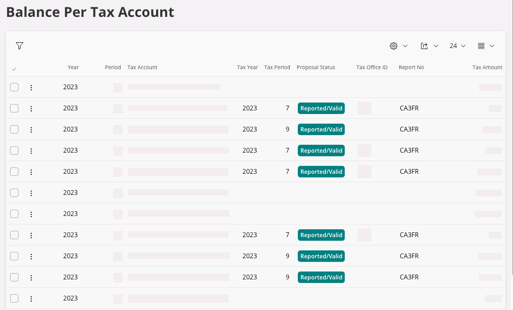Open the table settings gear icon
The width and height of the screenshot is (513, 310).
tap(393, 46)
